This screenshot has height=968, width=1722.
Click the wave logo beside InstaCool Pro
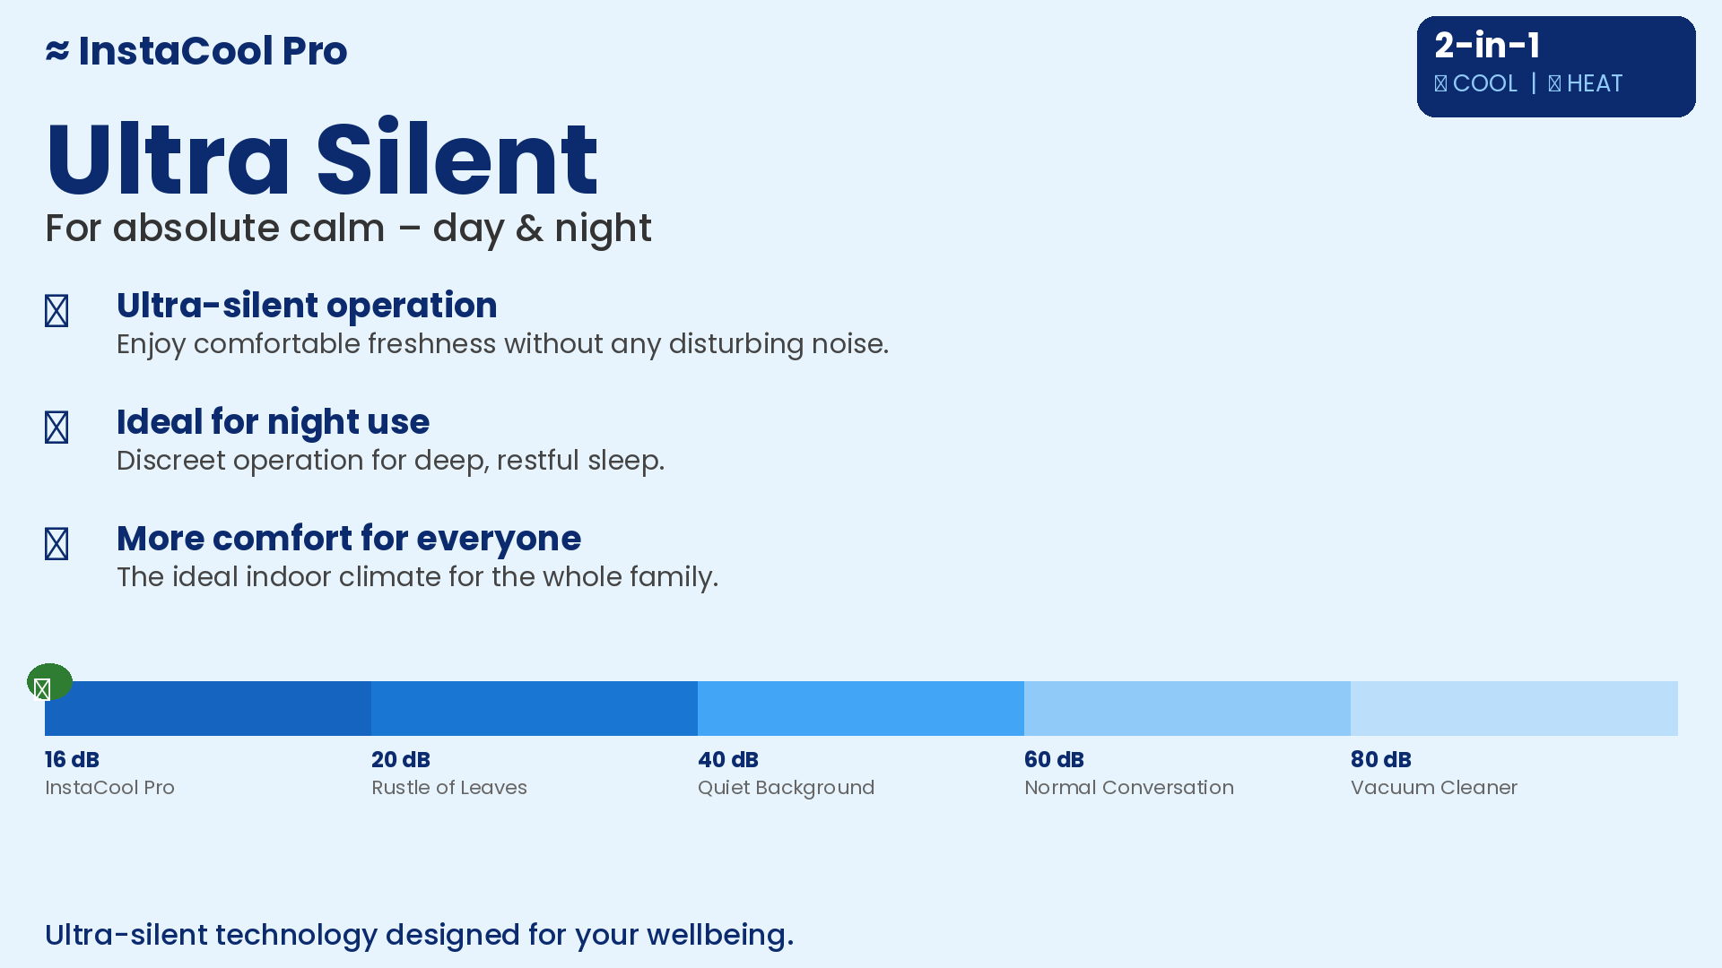pos(57,51)
